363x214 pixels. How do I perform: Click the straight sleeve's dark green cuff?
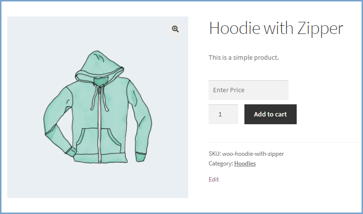click(x=140, y=157)
